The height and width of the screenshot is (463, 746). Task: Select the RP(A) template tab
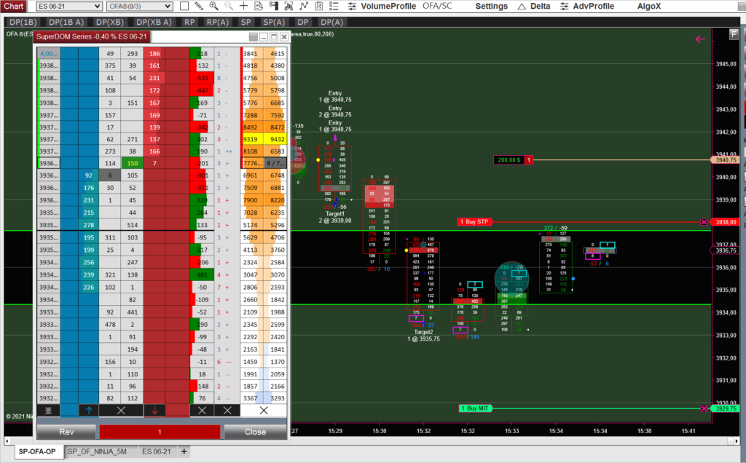(217, 22)
